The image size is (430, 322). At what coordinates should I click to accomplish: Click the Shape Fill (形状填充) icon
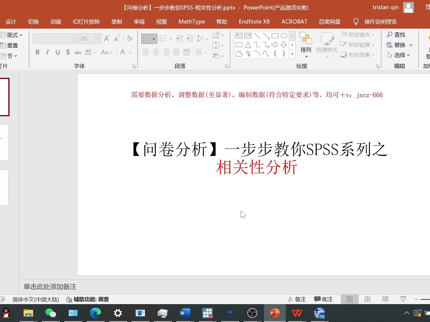pyautogui.click(x=344, y=35)
